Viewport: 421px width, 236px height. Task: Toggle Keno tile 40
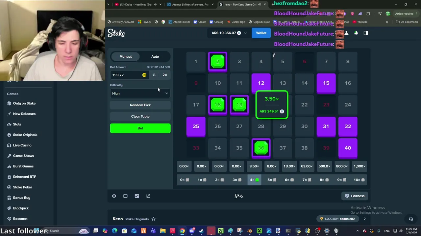click(x=348, y=148)
